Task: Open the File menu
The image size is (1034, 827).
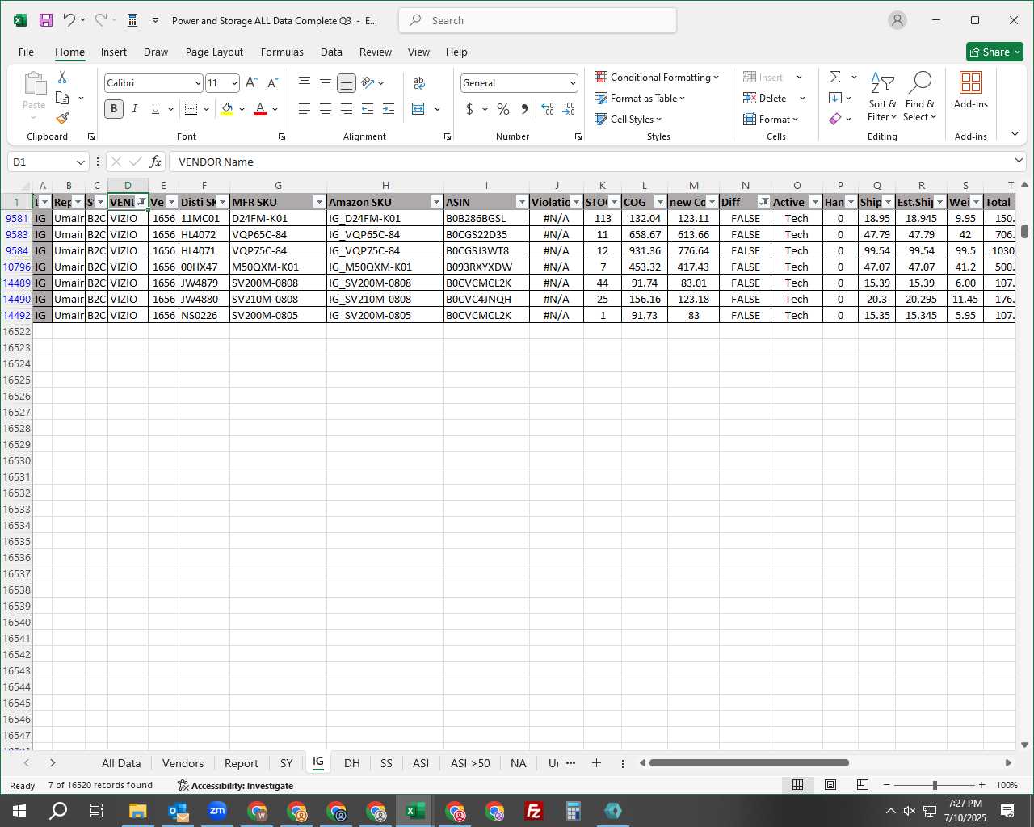Action: pos(26,52)
